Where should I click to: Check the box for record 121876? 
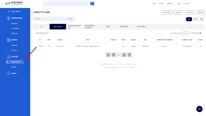click(36, 46)
